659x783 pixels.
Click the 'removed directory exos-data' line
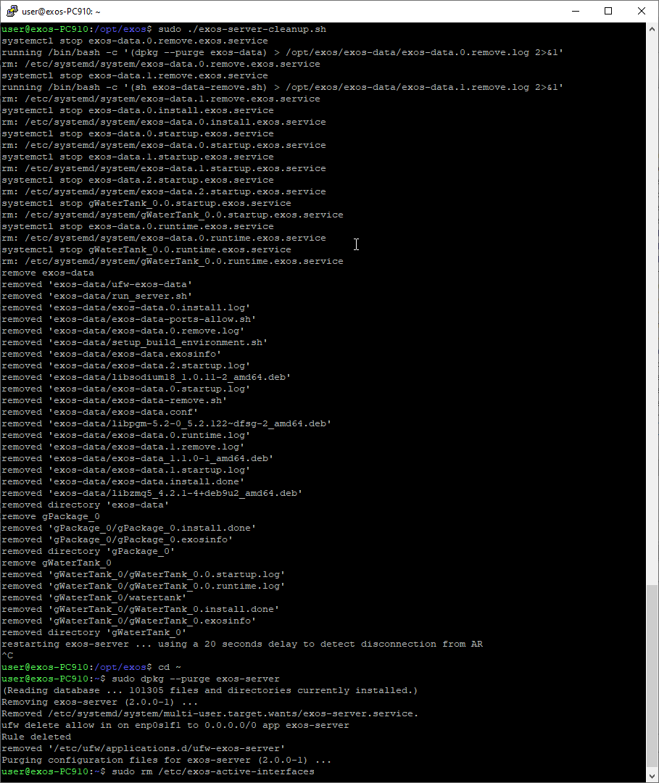pyautogui.click(x=86, y=505)
